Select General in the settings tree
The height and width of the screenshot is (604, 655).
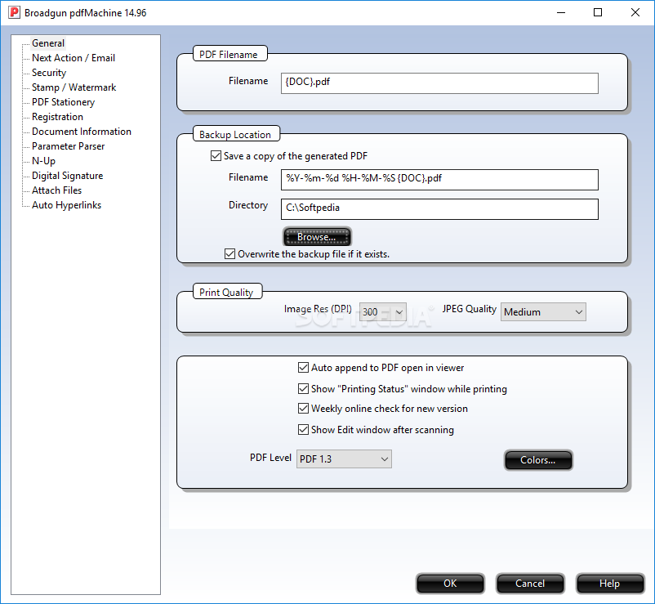[x=48, y=43]
